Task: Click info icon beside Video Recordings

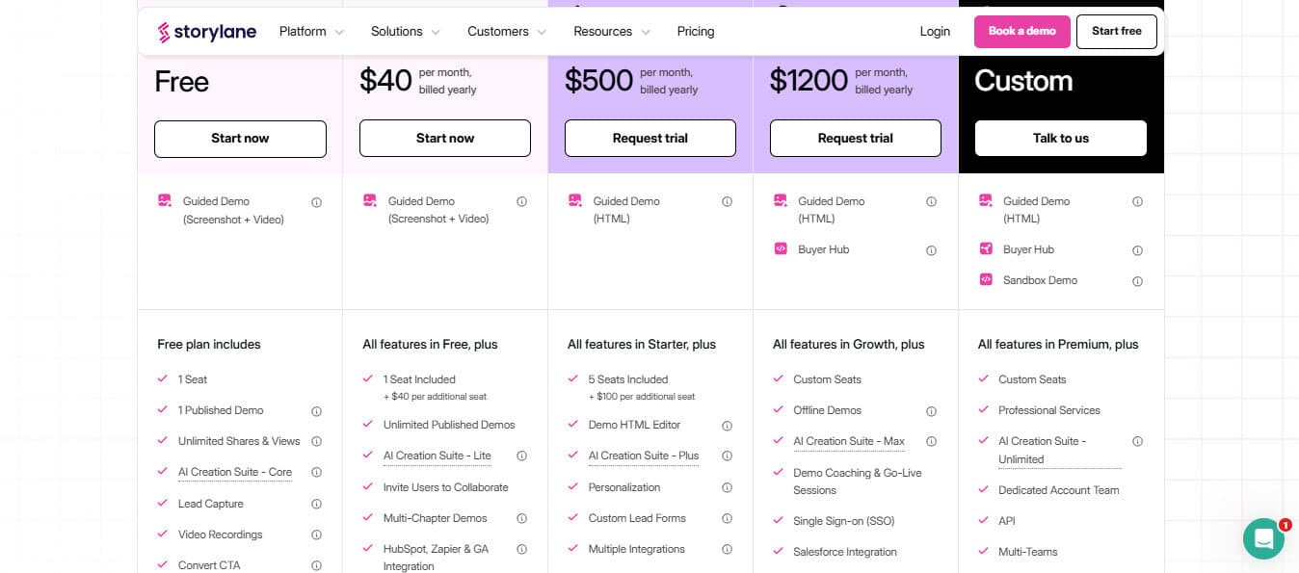Action: 316,534
